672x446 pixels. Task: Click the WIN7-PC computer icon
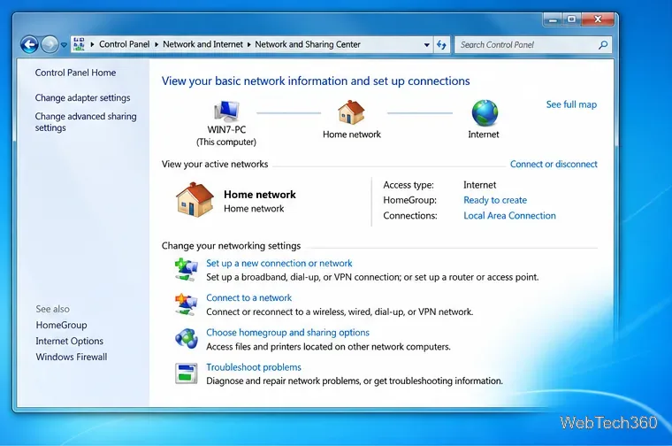coord(226,111)
